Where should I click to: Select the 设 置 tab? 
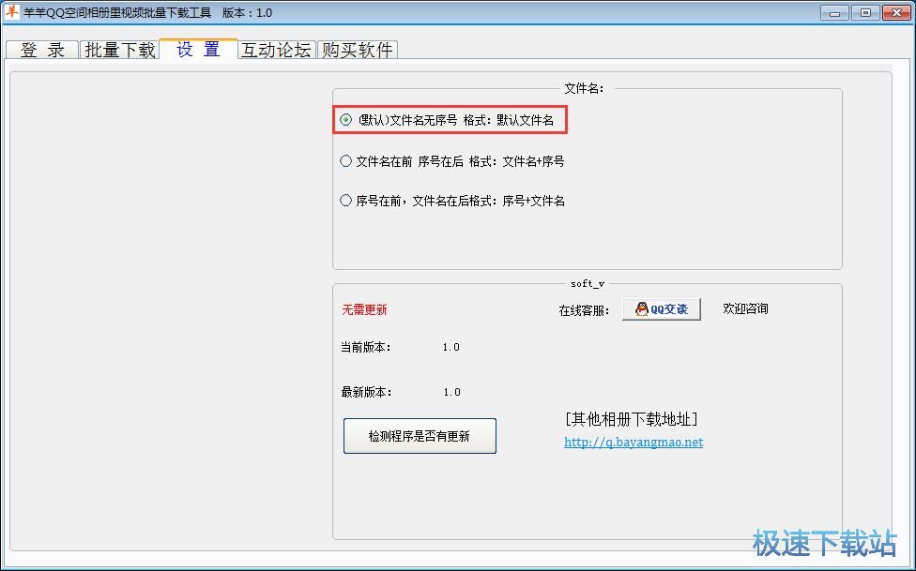[197, 50]
